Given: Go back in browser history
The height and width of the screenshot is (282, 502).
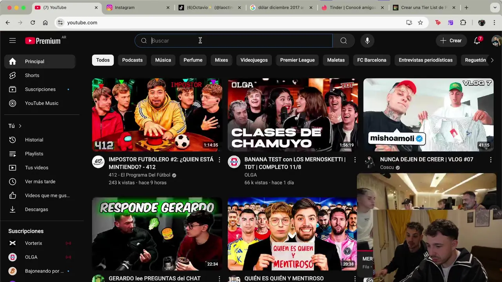Looking at the screenshot, I should coord(8,23).
